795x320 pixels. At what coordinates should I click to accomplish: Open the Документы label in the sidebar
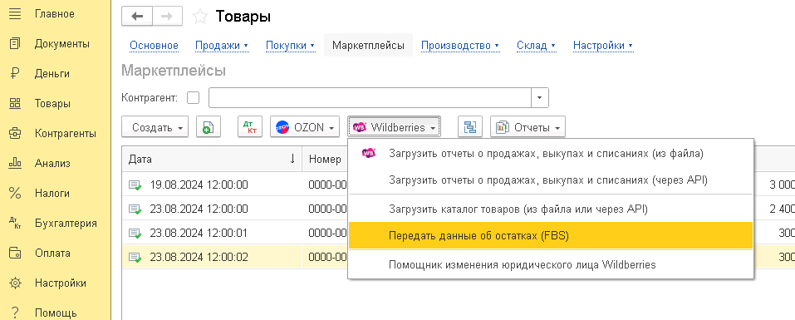[62, 43]
